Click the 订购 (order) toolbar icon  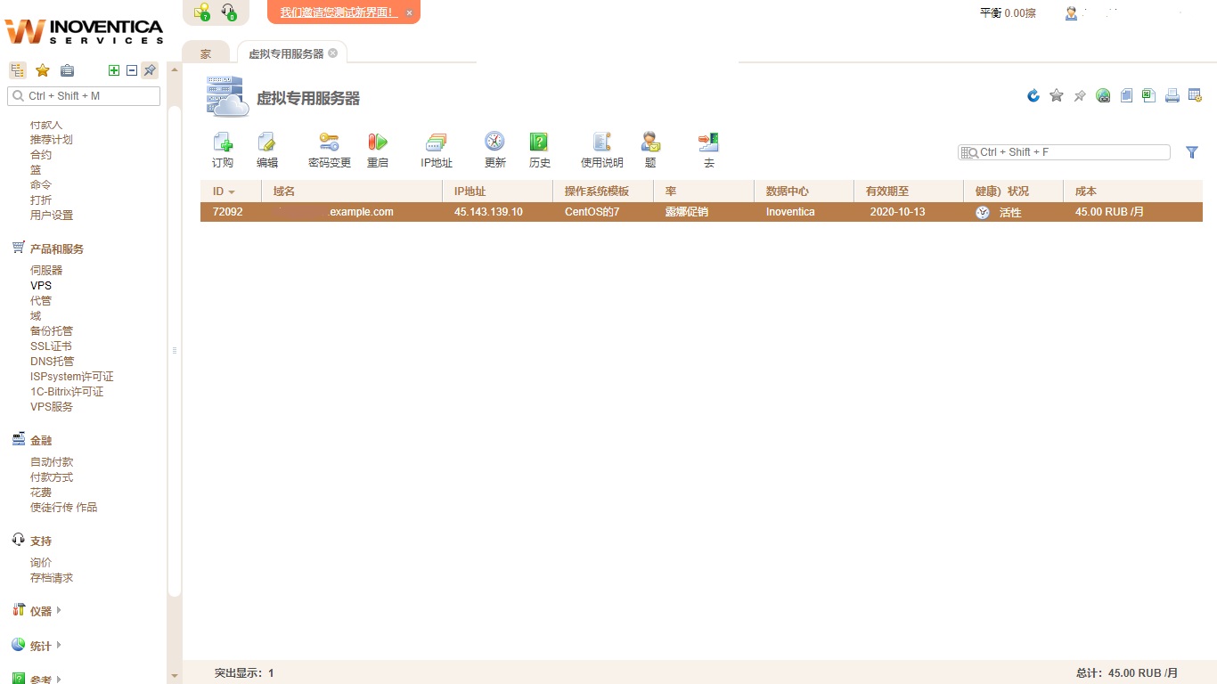pos(223,142)
